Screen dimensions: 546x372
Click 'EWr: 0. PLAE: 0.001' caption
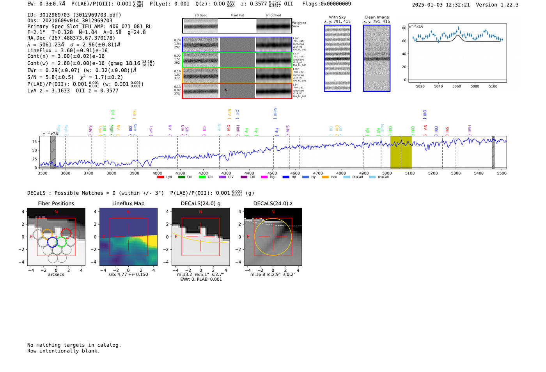(x=201, y=279)
